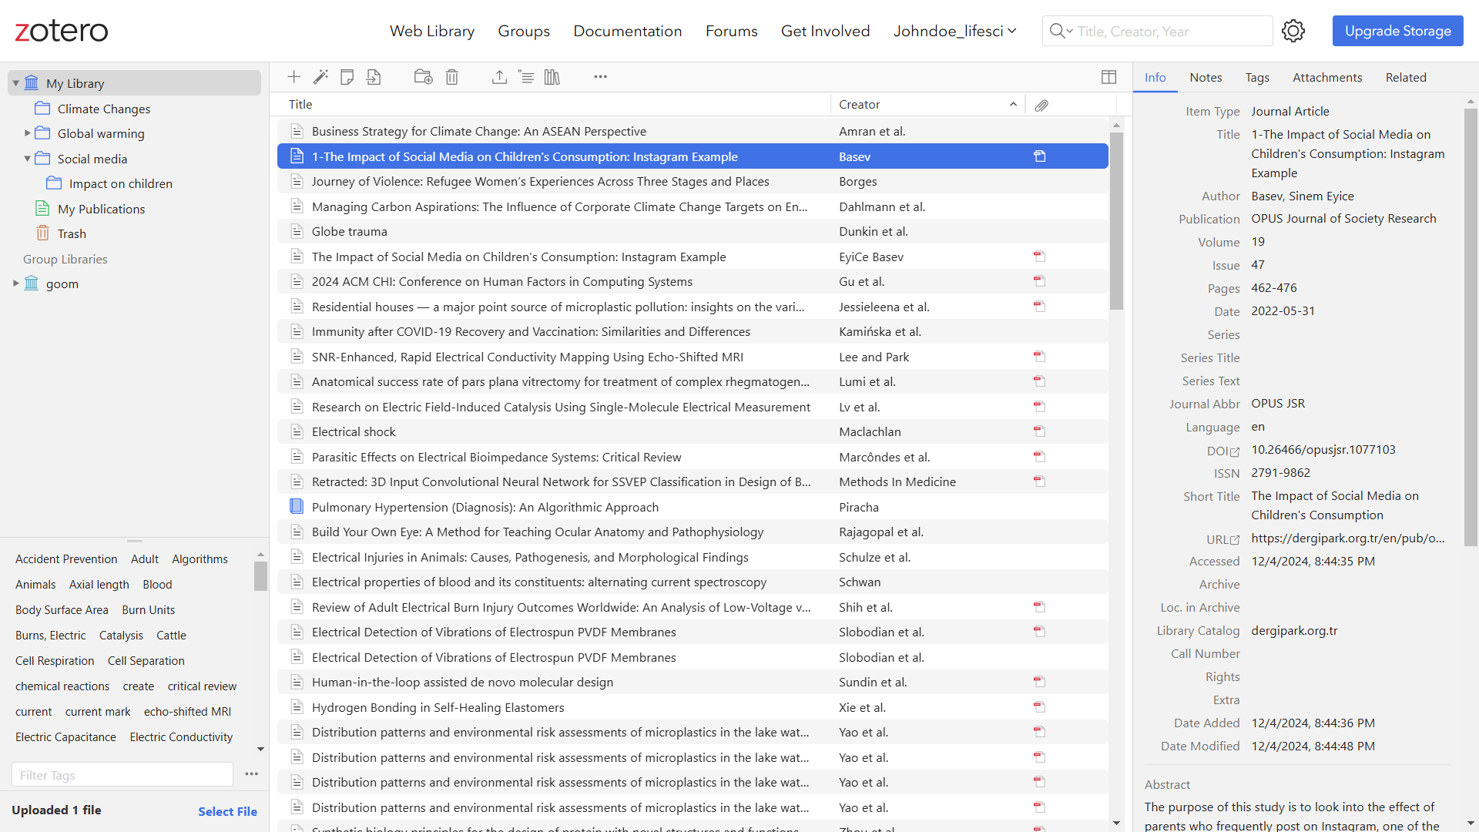This screenshot has height=832, width=1479.
Task: Add selected item to a collection
Action: pyautogui.click(x=423, y=77)
